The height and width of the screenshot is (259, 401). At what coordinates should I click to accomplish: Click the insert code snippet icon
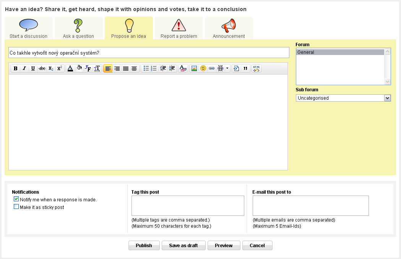[x=237, y=68]
